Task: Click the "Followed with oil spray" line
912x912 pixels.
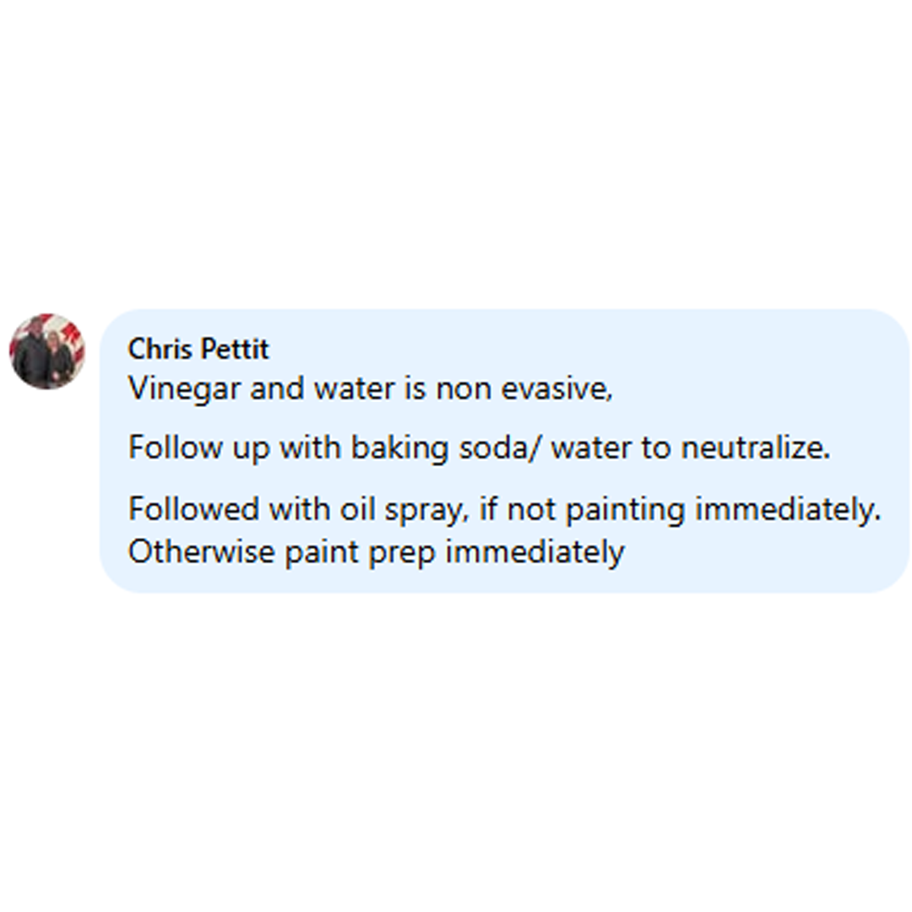Action: 504,509
